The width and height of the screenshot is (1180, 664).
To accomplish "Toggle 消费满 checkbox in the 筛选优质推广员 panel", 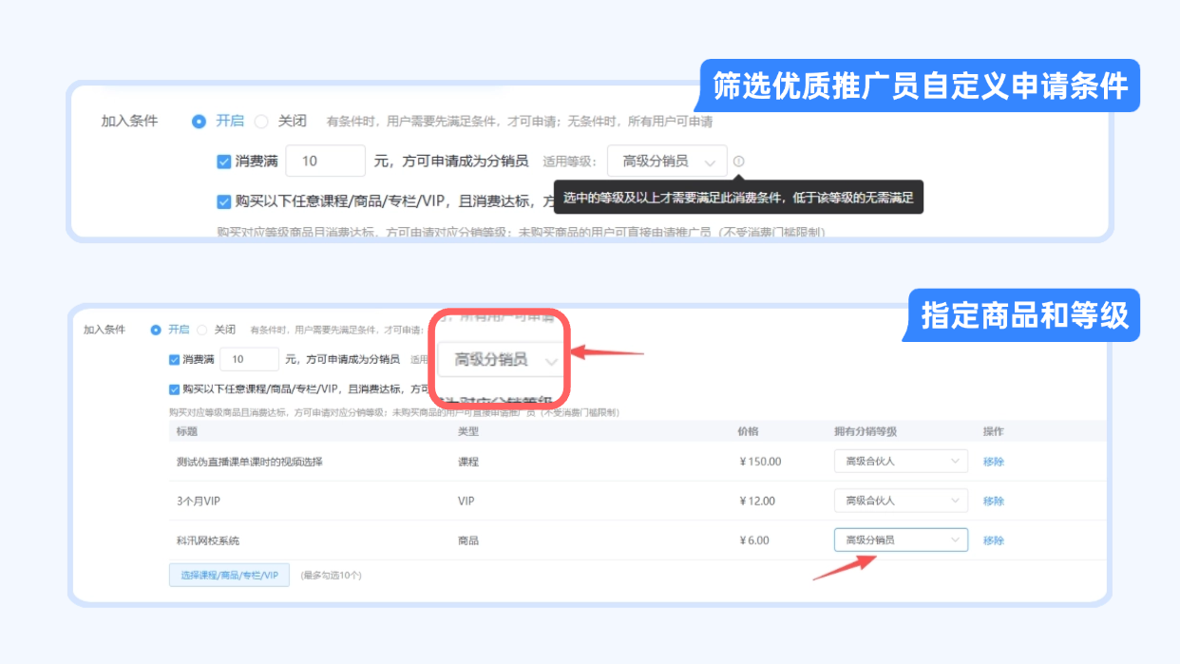I will (224, 161).
